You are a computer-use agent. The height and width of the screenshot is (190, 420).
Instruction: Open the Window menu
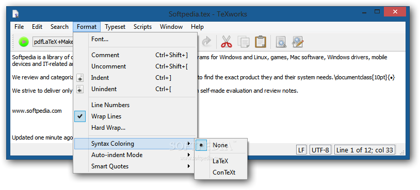click(171, 27)
